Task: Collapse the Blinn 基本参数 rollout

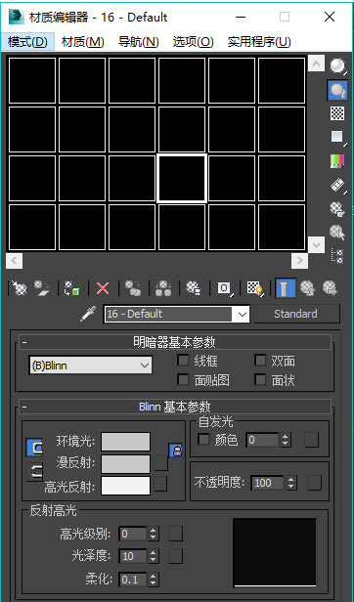Action: click(175, 407)
